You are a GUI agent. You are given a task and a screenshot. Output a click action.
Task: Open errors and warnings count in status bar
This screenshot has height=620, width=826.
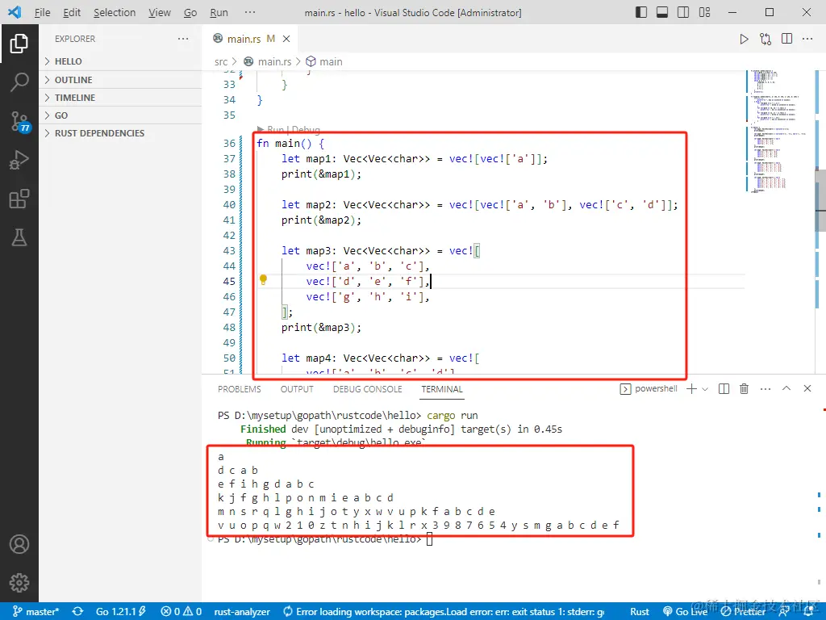[x=181, y=612]
